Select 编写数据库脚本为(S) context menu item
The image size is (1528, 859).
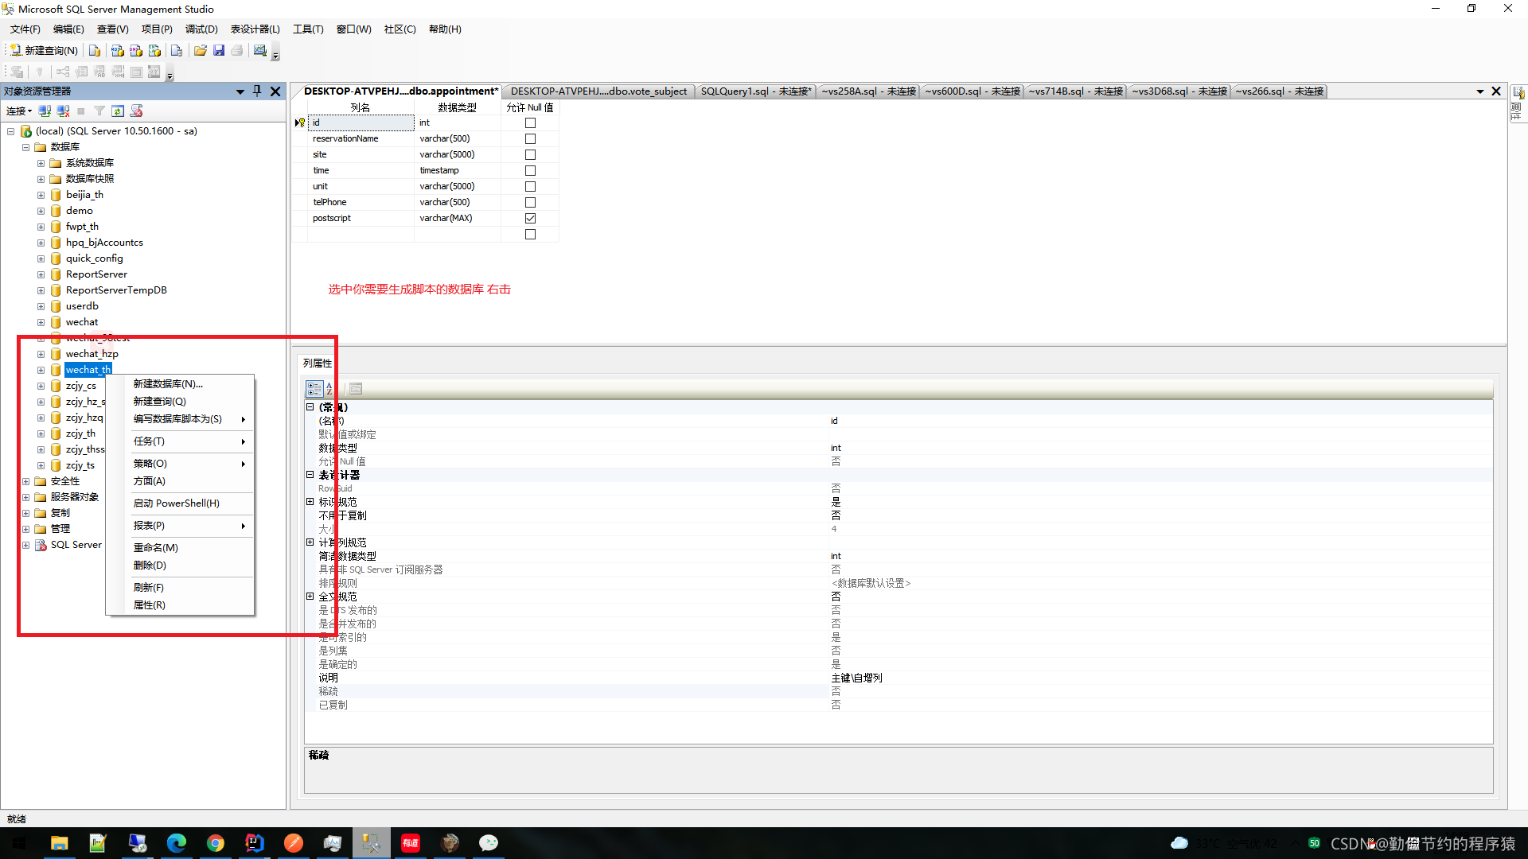point(177,419)
